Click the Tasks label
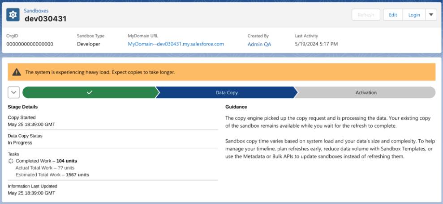 tap(13, 154)
